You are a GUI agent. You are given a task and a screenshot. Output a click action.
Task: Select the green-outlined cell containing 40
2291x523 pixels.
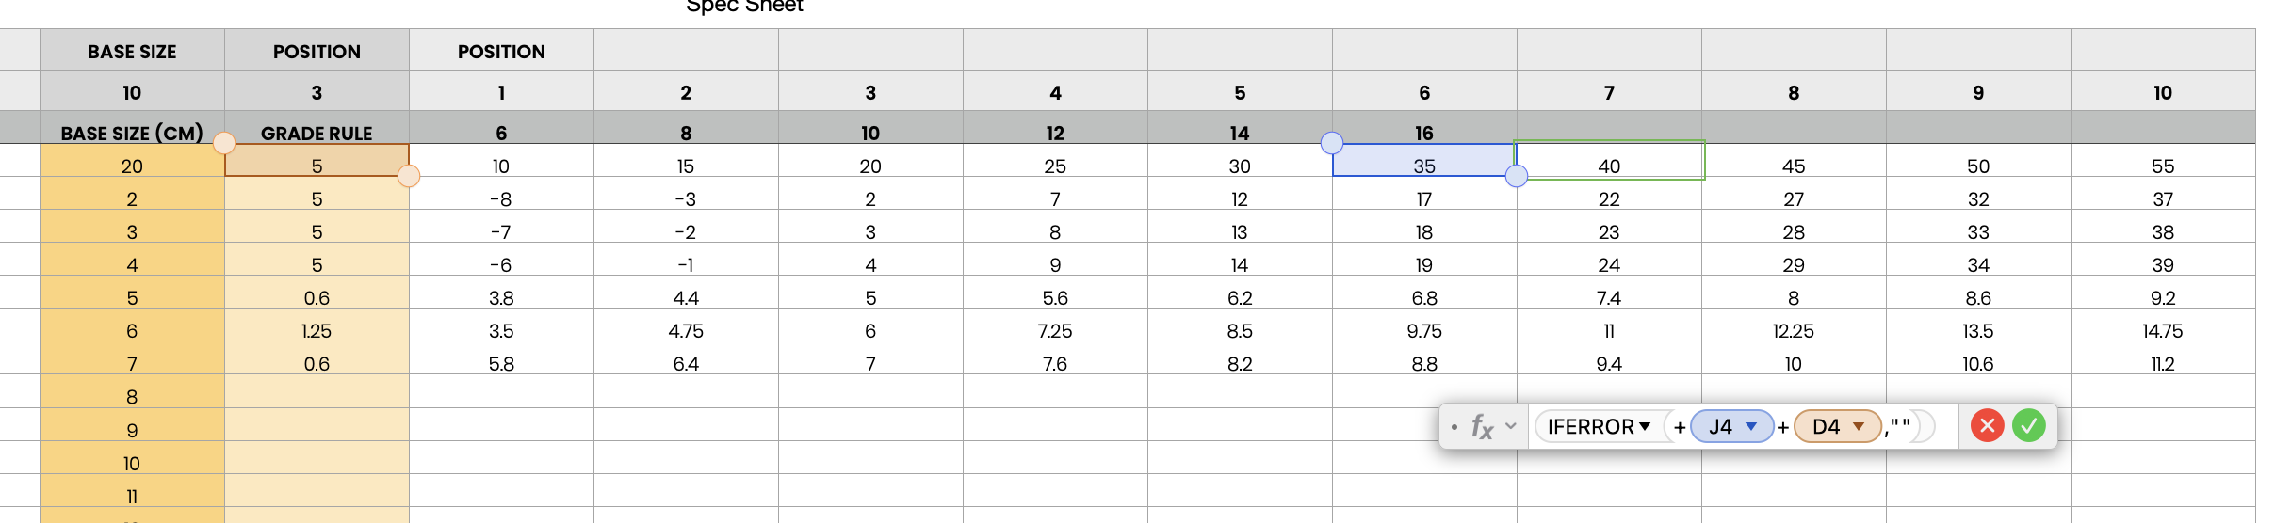click(x=1609, y=160)
